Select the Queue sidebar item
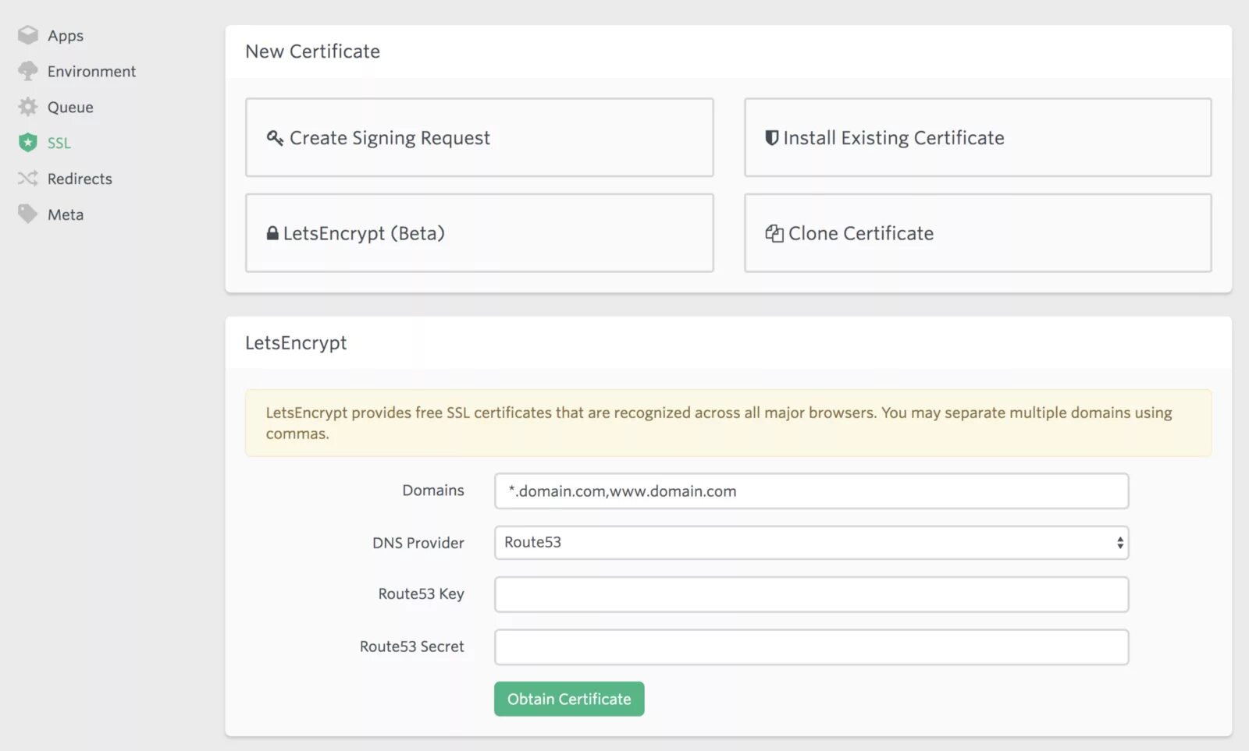The width and height of the screenshot is (1249, 751). click(70, 108)
